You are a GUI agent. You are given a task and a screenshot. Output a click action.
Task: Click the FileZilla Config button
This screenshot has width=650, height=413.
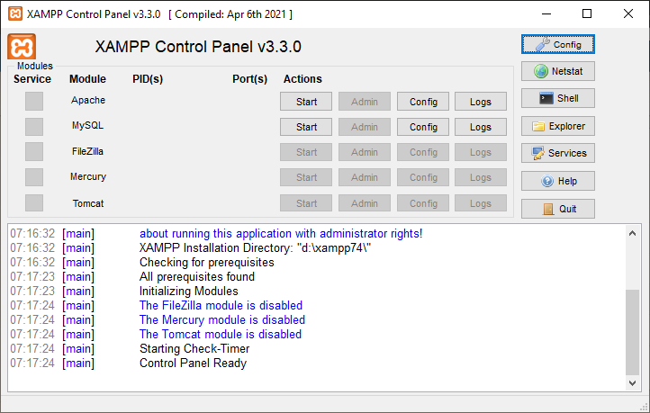pos(423,152)
